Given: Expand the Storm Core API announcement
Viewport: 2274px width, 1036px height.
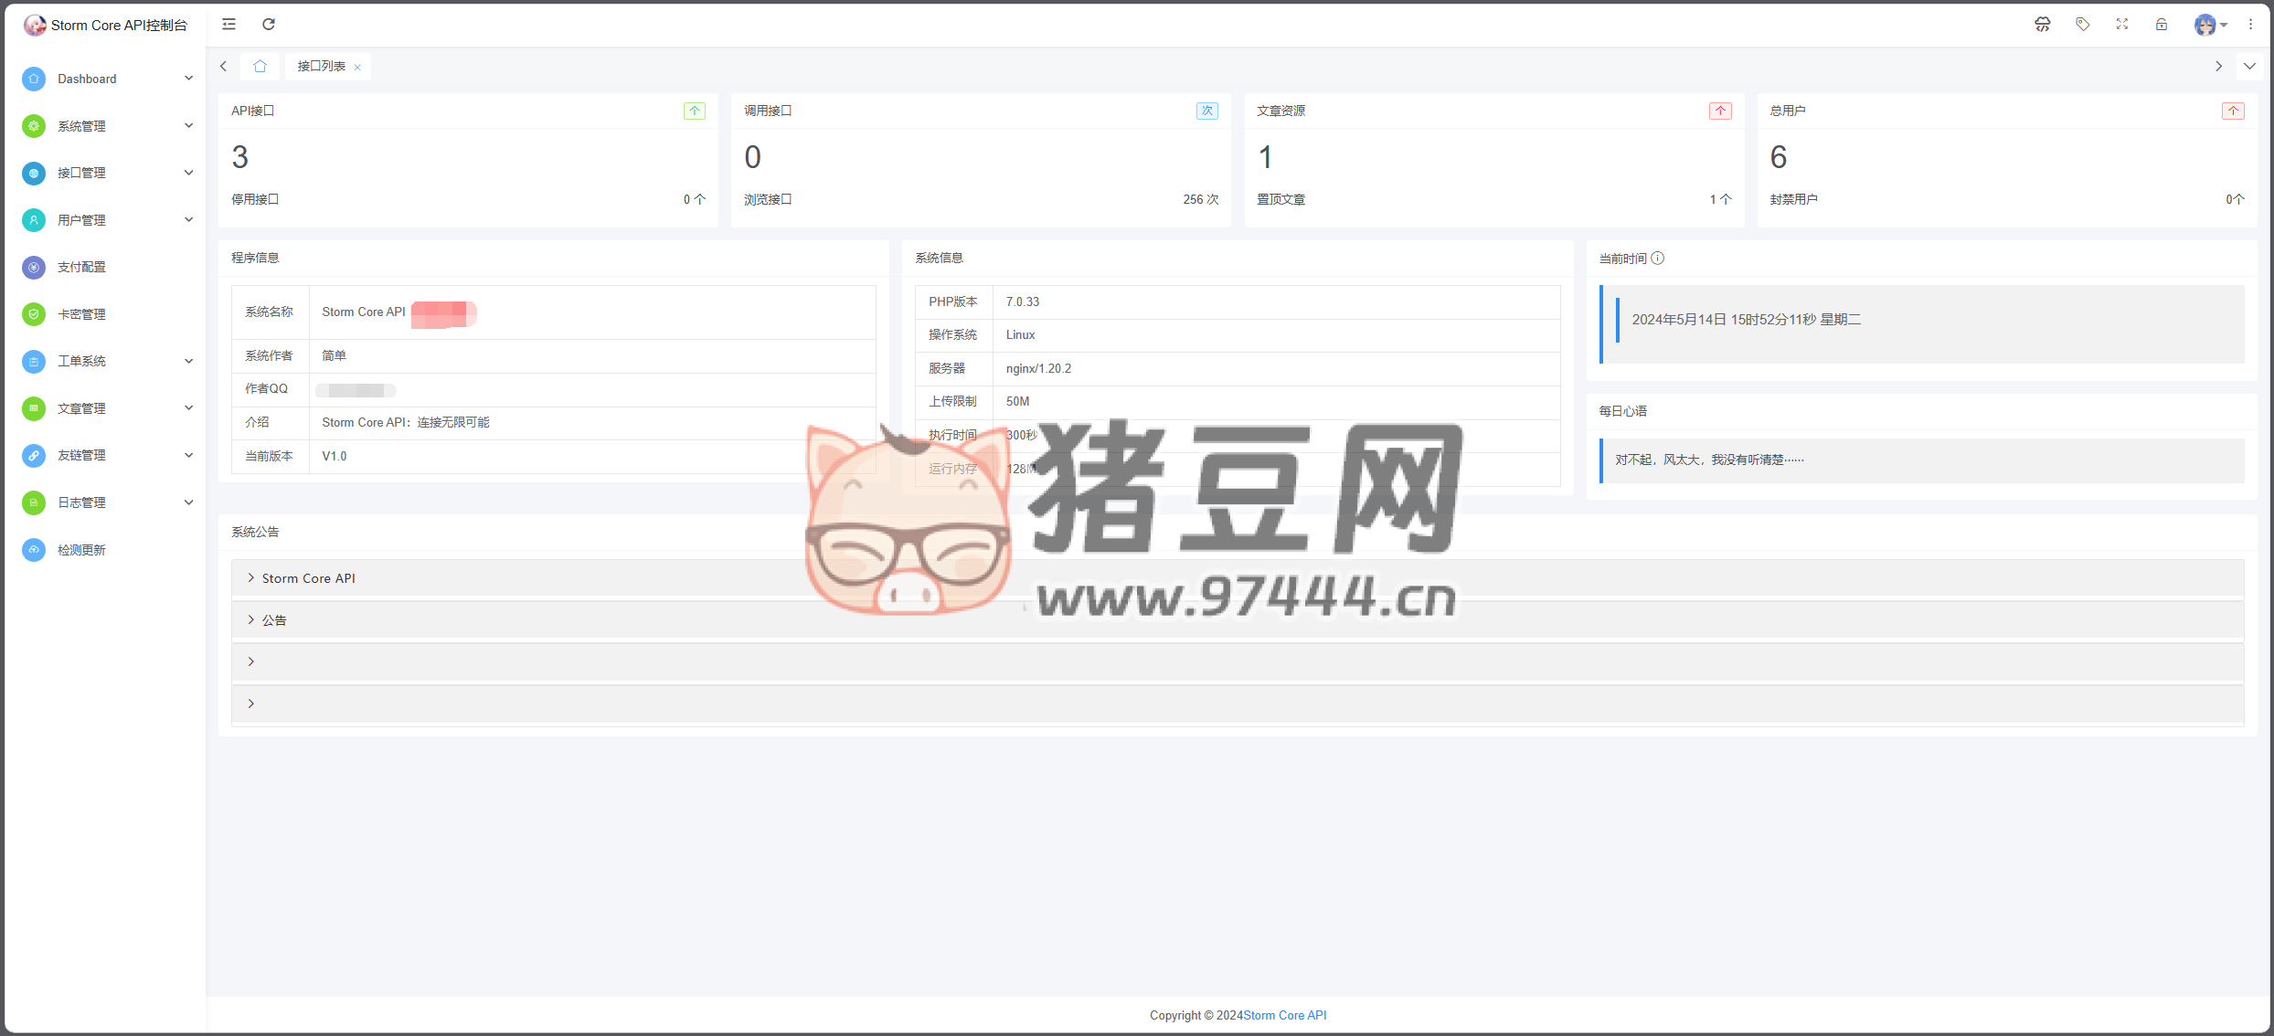Looking at the screenshot, I should pyautogui.click(x=309, y=578).
